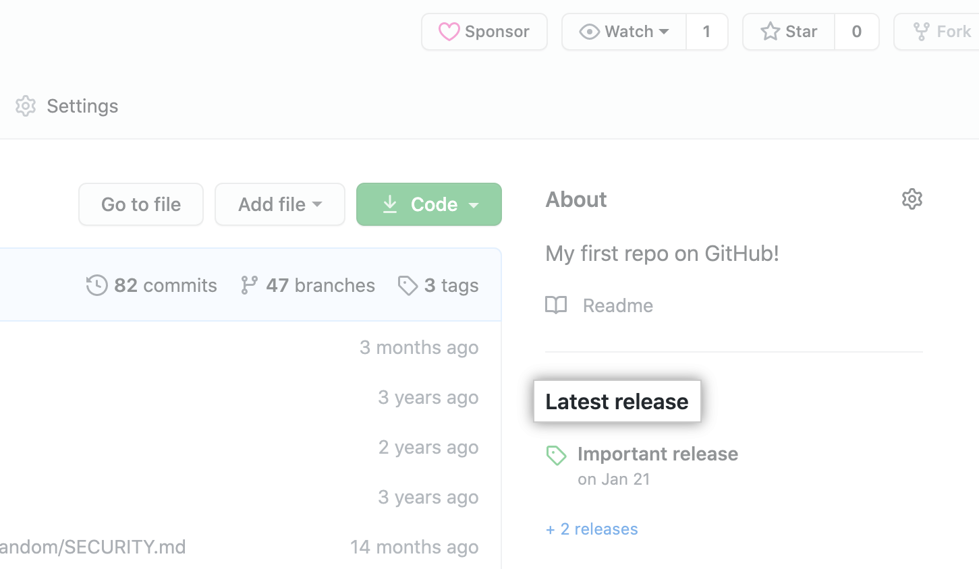Click the branches icon beside 47 branches

[250, 285]
